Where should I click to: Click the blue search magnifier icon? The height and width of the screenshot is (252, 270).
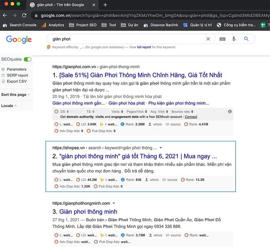click(246, 39)
